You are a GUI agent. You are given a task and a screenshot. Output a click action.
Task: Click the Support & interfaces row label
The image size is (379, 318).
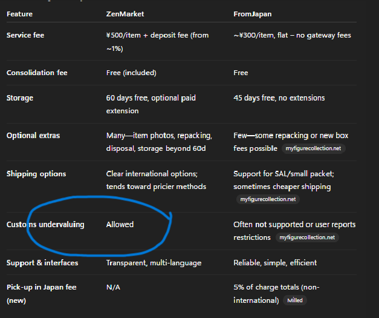coord(42,263)
